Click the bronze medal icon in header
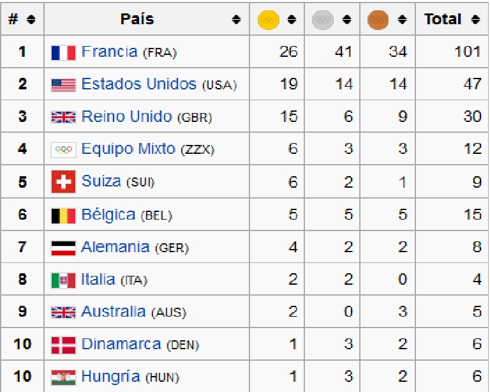 (378, 20)
